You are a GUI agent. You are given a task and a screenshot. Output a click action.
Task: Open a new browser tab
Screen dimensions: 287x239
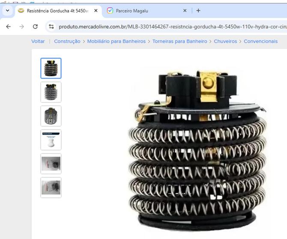pyautogui.click(x=198, y=11)
